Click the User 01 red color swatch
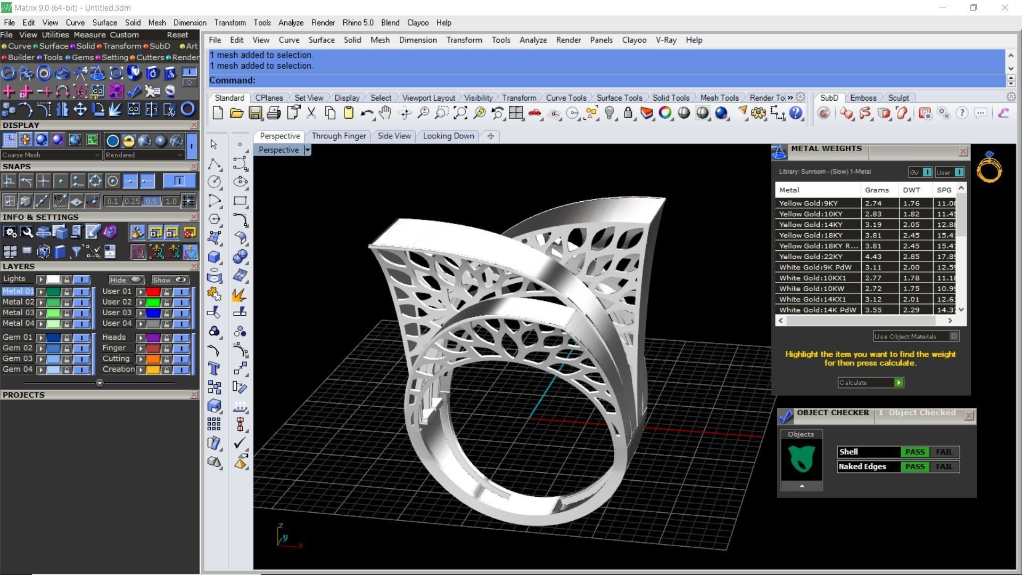 (x=153, y=292)
